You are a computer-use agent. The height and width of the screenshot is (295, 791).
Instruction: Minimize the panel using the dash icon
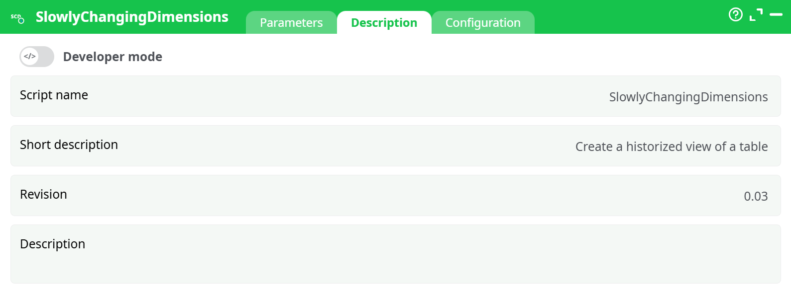(776, 15)
